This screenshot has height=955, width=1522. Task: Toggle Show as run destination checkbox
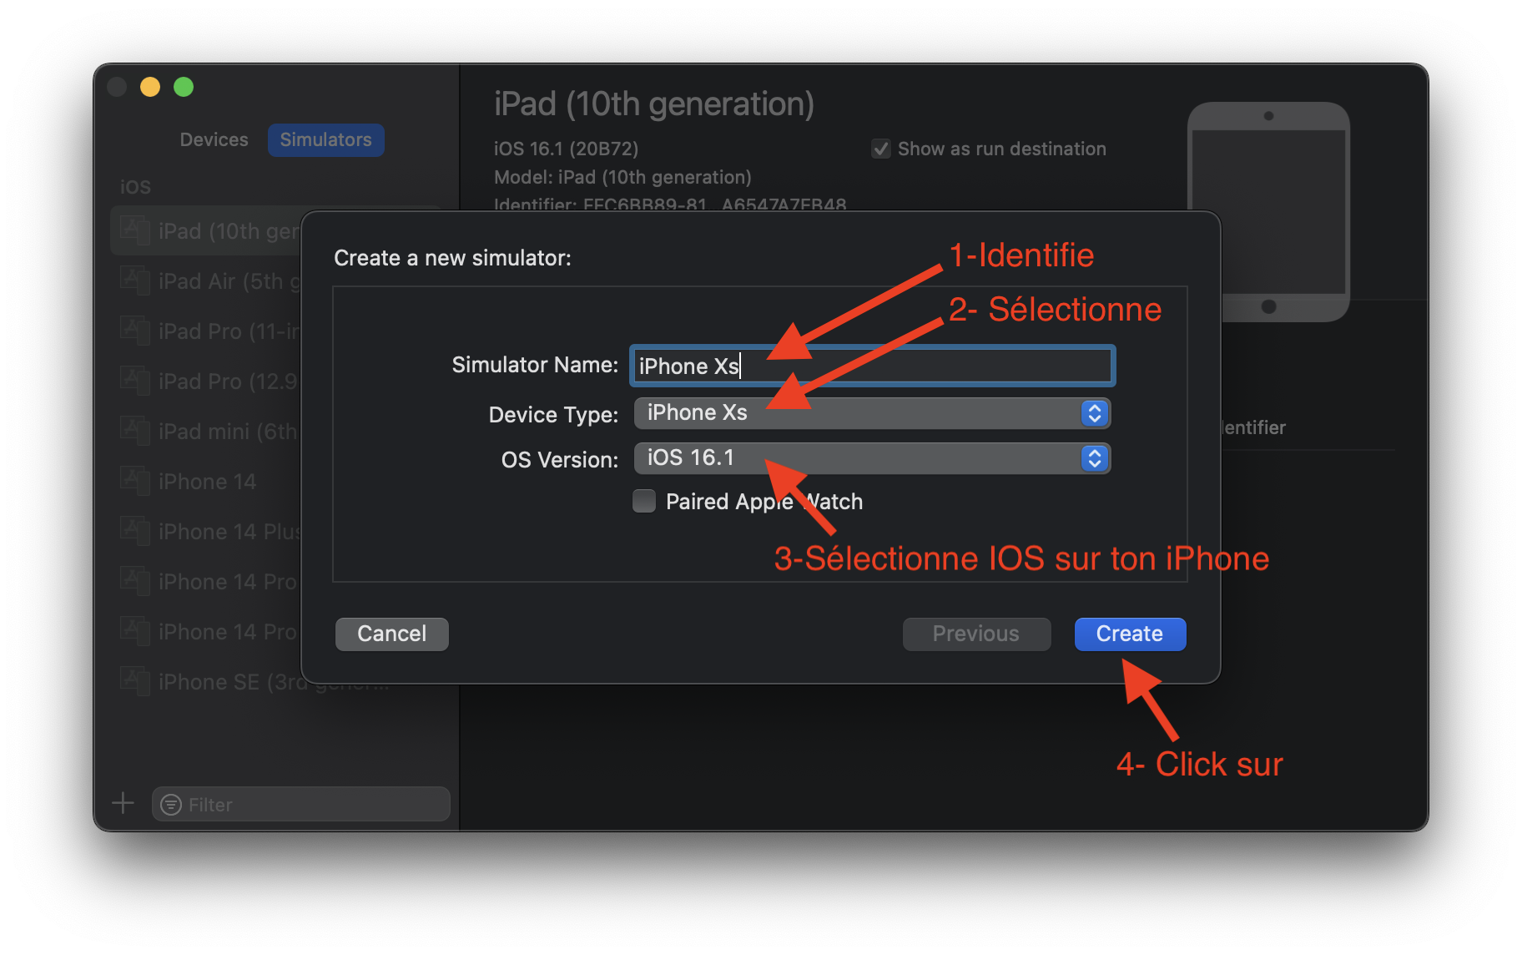(881, 149)
